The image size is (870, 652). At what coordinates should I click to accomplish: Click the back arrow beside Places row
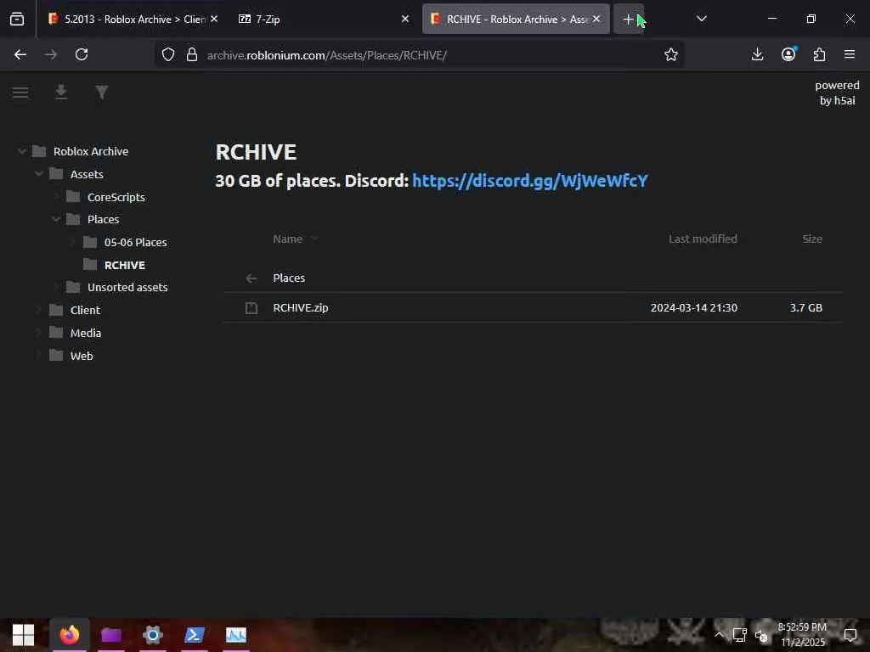pos(251,278)
